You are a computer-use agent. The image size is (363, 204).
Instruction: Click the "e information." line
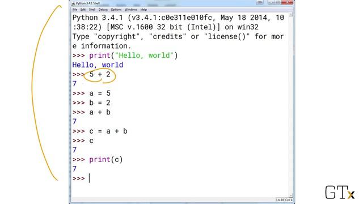point(102,46)
